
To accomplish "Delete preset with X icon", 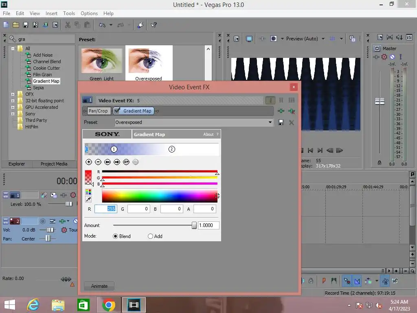I will [292, 122].
